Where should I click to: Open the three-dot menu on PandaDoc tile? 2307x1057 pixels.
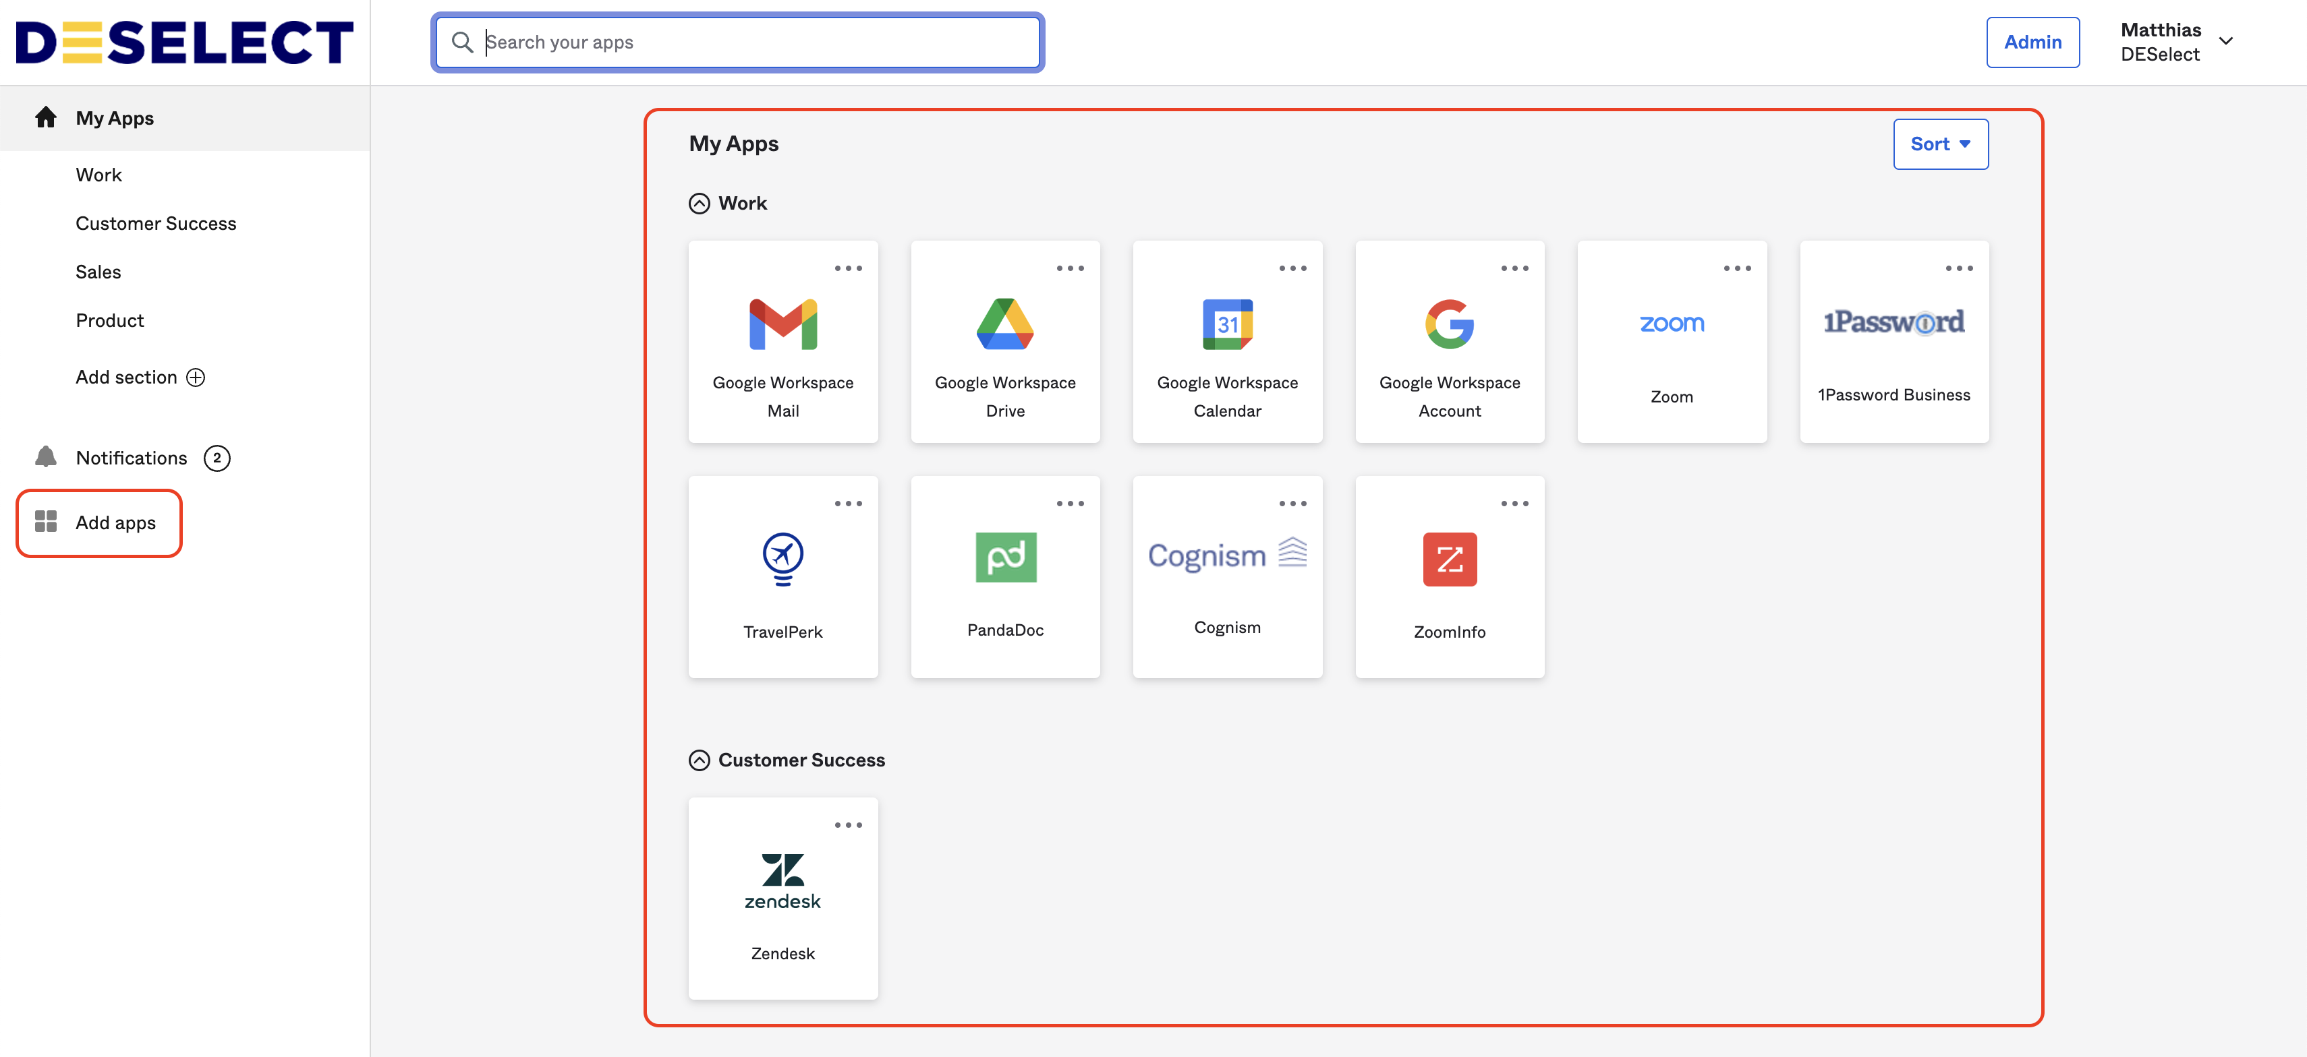point(1069,504)
